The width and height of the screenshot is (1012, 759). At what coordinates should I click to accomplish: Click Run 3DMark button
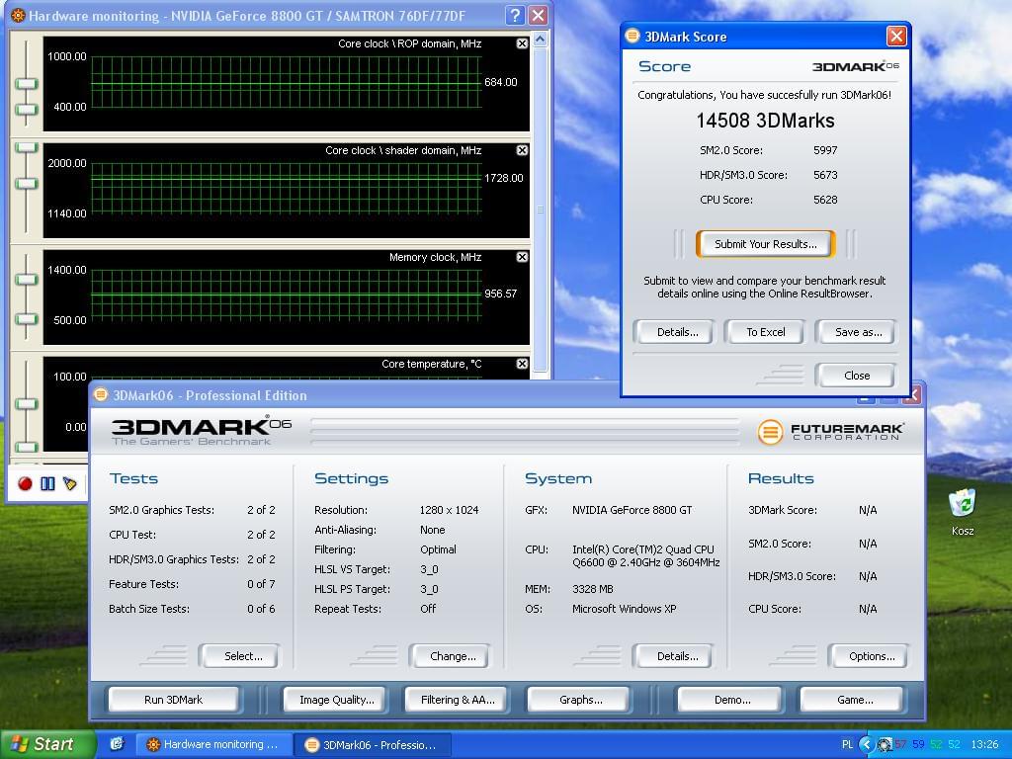click(173, 700)
